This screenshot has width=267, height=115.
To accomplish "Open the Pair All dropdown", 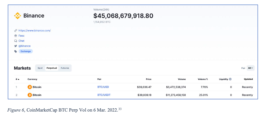I will coord(250,68).
